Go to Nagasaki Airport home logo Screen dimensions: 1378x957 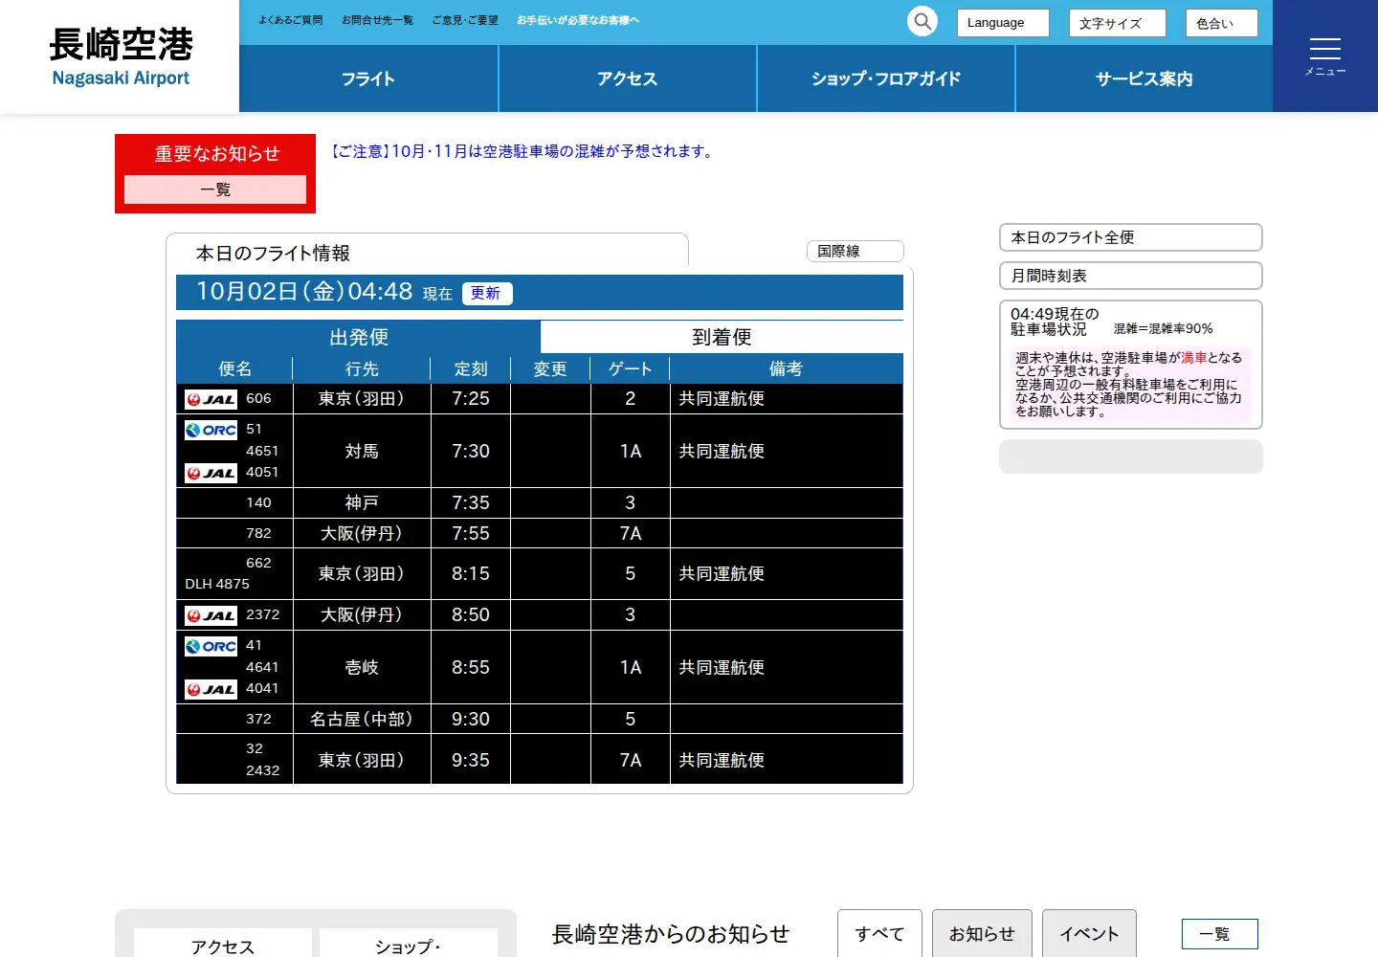tap(121, 56)
